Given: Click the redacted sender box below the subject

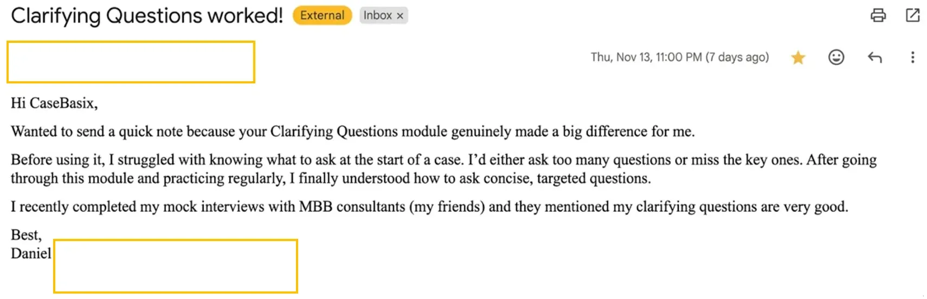Looking at the screenshot, I should [x=131, y=62].
